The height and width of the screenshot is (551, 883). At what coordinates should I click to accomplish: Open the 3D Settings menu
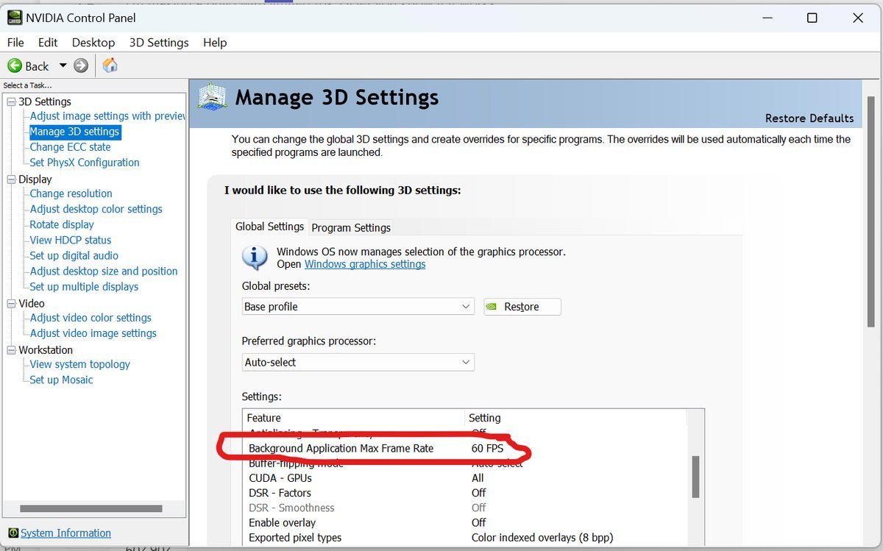(x=159, y=43)
